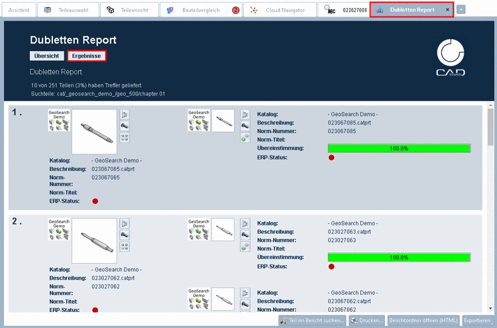Image resolution: width=497 pixels, height=328 pixels.
Task: Click description text 023067085.catprt
Action: (349, 123)
